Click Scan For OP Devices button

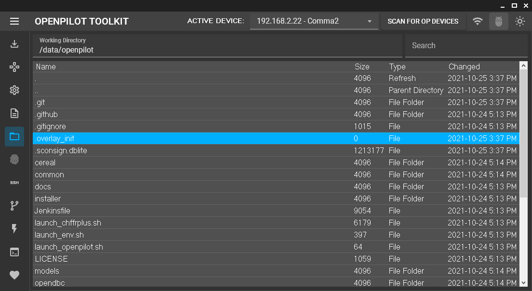423,21
